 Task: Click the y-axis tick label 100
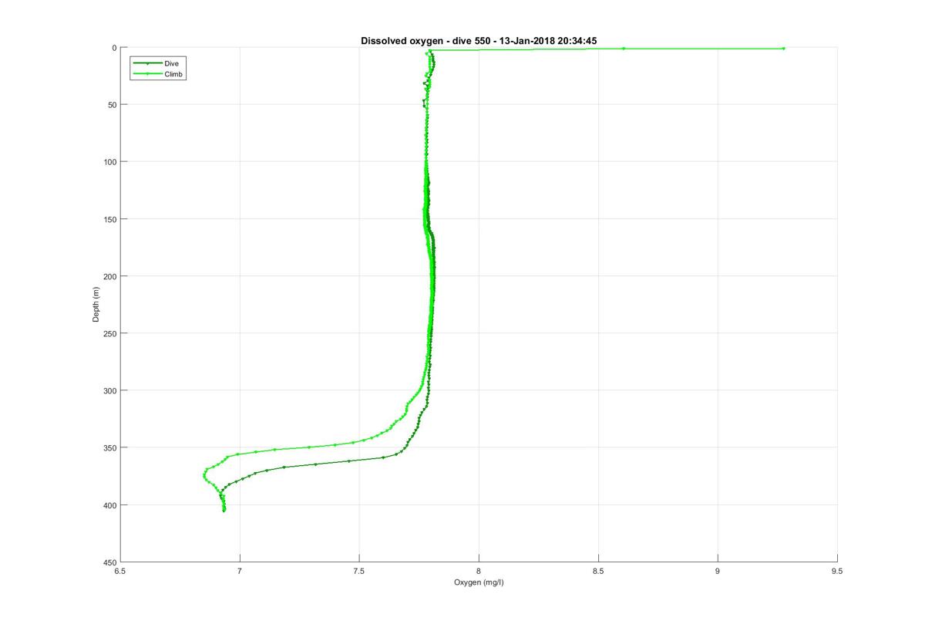click(109, 162)
